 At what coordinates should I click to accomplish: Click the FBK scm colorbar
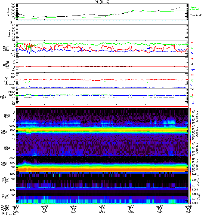[190, 196]
